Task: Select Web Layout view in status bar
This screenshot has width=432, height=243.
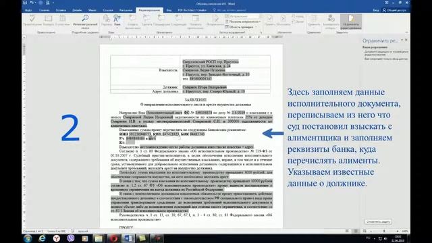Action: point(364,231)
